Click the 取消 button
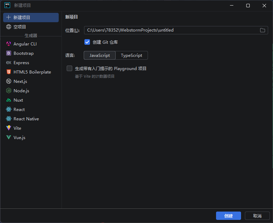Screen dimensions: 273x223 click(x=257, y=216)
